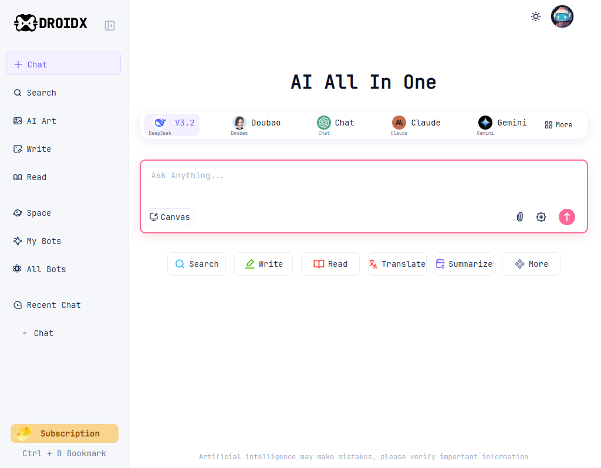Open the Subscription banner

point(65,433)
